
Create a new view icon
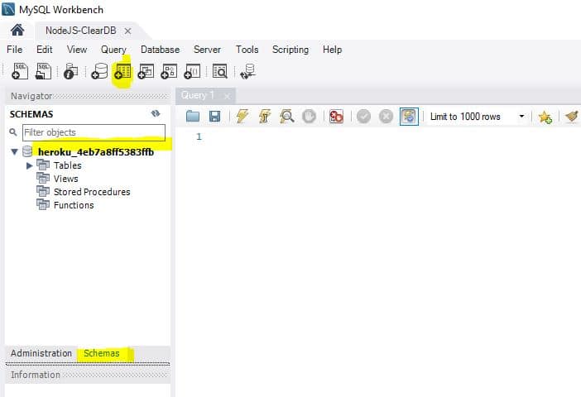(x=146, y=71)
